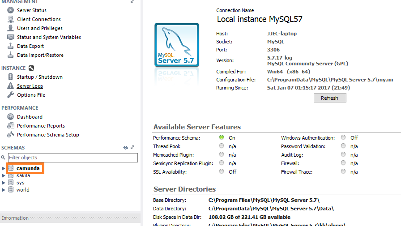The width and height of the screenshot is (401, 226).
Task: Click the Dashboard gauge icon
Action: [10, 117]
